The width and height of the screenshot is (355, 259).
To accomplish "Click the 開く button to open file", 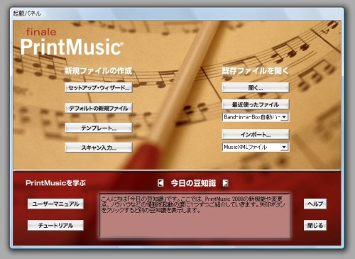I will point(256,87).
